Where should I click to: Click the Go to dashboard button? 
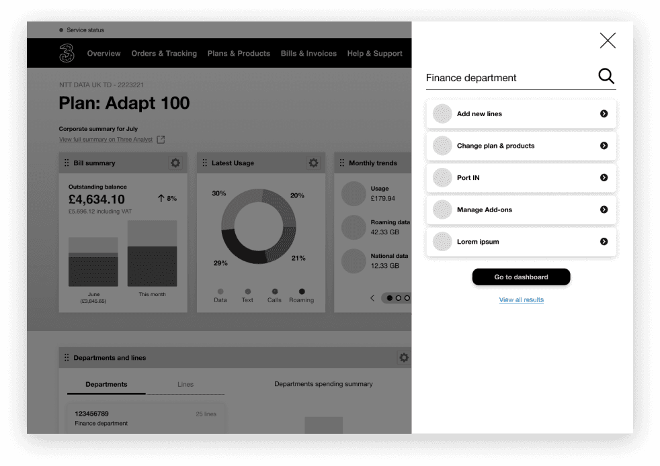coord(521,277)
